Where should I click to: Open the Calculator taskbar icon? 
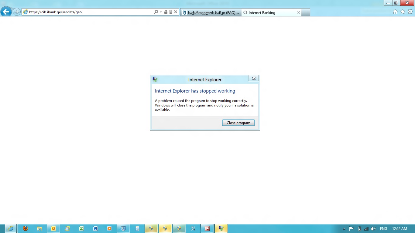(x=137, y=229)
